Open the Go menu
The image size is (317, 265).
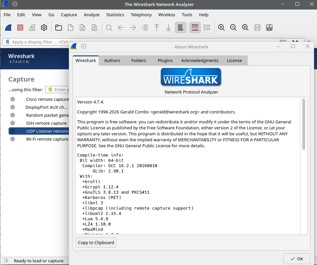pos(51,15)
